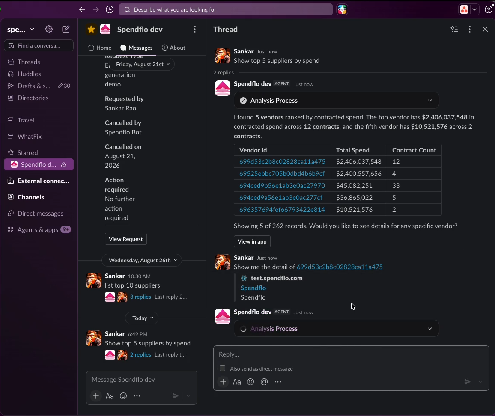495x416 pixels.
Task: Focus the Message Spendflo dev input
Action: pos(141,379)
